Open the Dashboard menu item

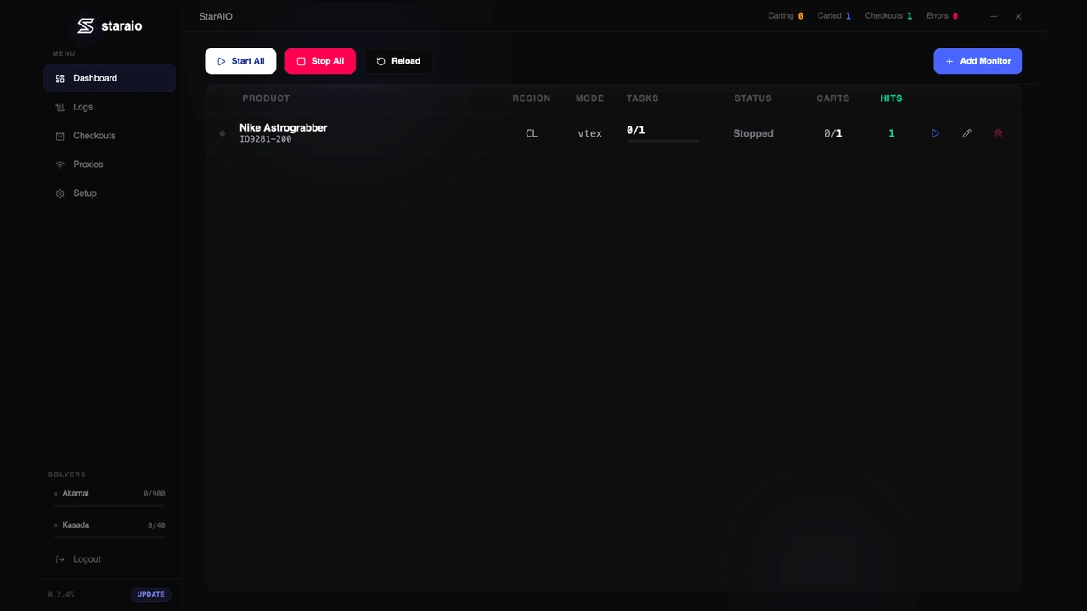(110, 78)
